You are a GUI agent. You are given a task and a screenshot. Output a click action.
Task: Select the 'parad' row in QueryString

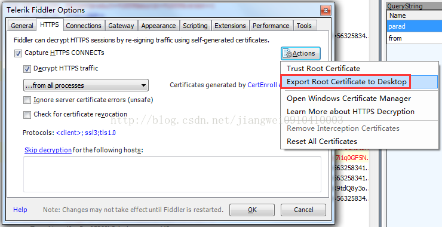(x=415, y=26)
